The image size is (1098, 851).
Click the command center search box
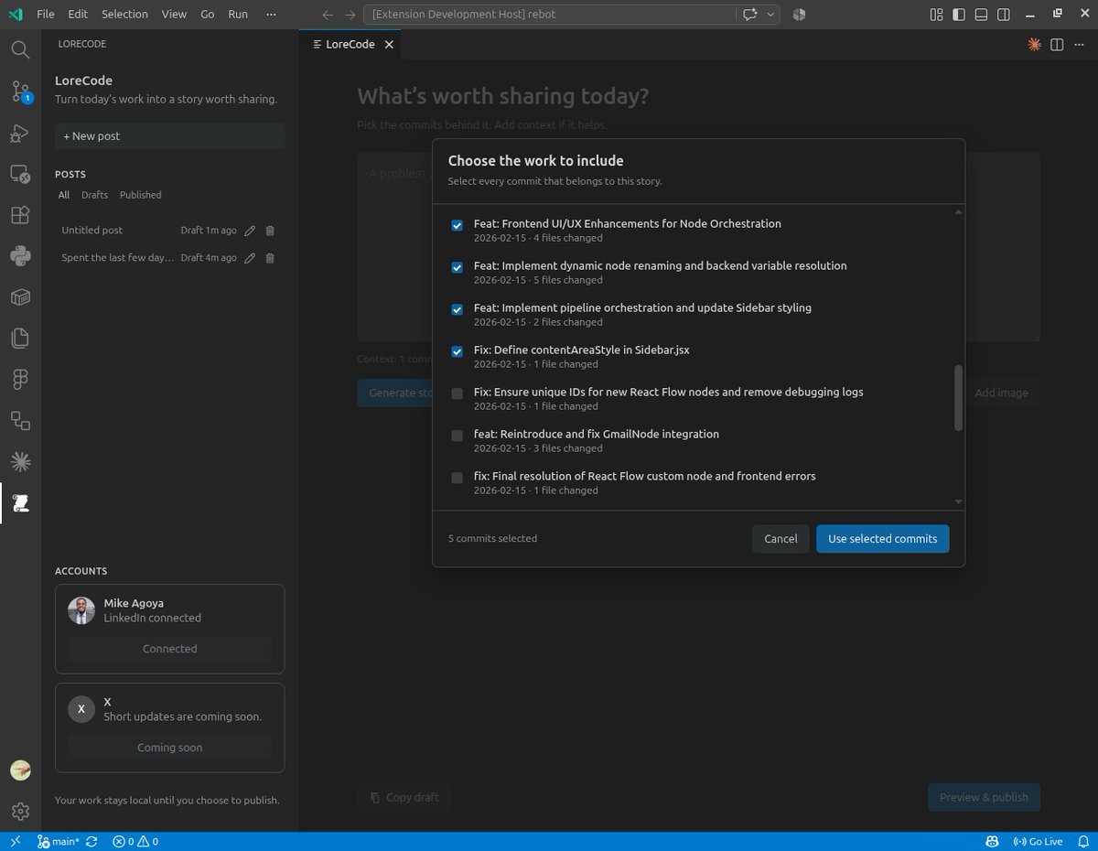(x=550, y=15)
